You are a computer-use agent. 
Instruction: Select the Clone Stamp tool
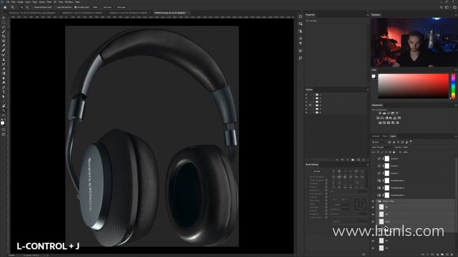click(3, 59)
